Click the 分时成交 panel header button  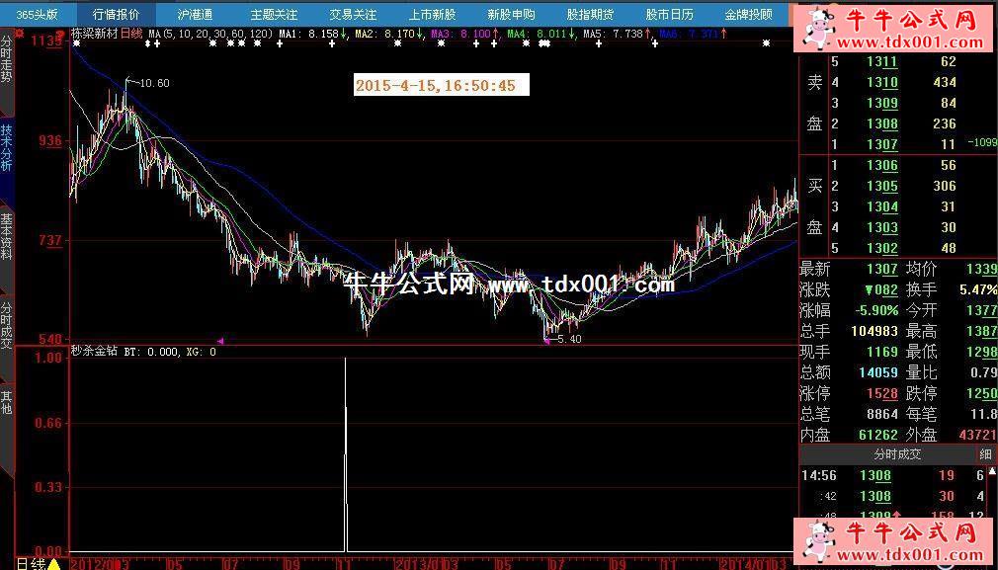click(x=897, y=454)
